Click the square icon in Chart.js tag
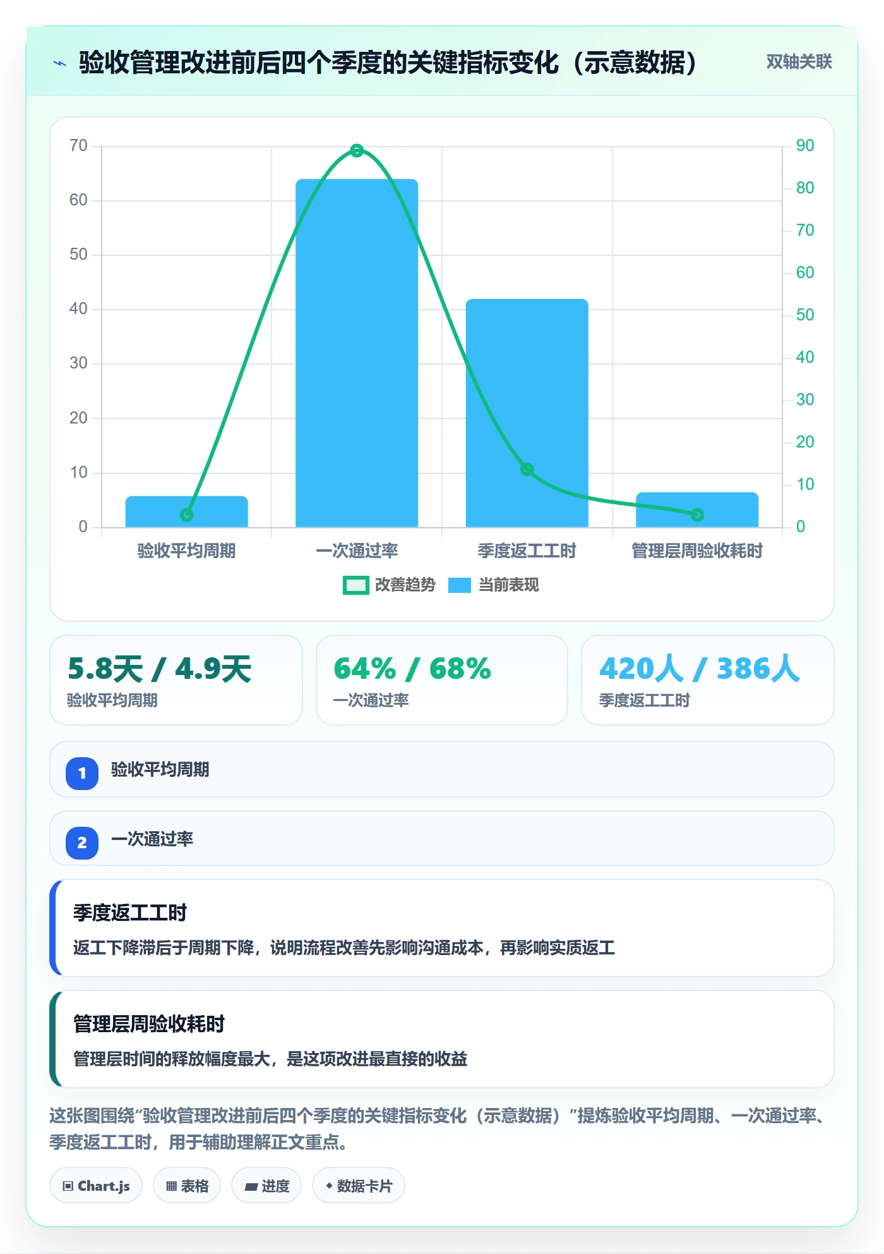The height and width of the screenshot is (1254, 884). (68, 1186)
